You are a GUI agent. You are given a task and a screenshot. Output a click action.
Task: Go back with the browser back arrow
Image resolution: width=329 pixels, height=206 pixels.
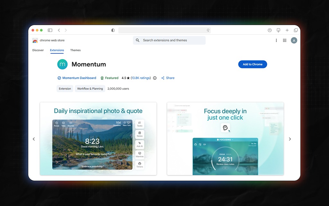point(59,30)
